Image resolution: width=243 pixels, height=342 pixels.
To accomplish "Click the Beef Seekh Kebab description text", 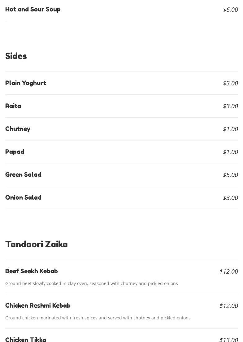I will pyautogui.click(x=92, y=284).
